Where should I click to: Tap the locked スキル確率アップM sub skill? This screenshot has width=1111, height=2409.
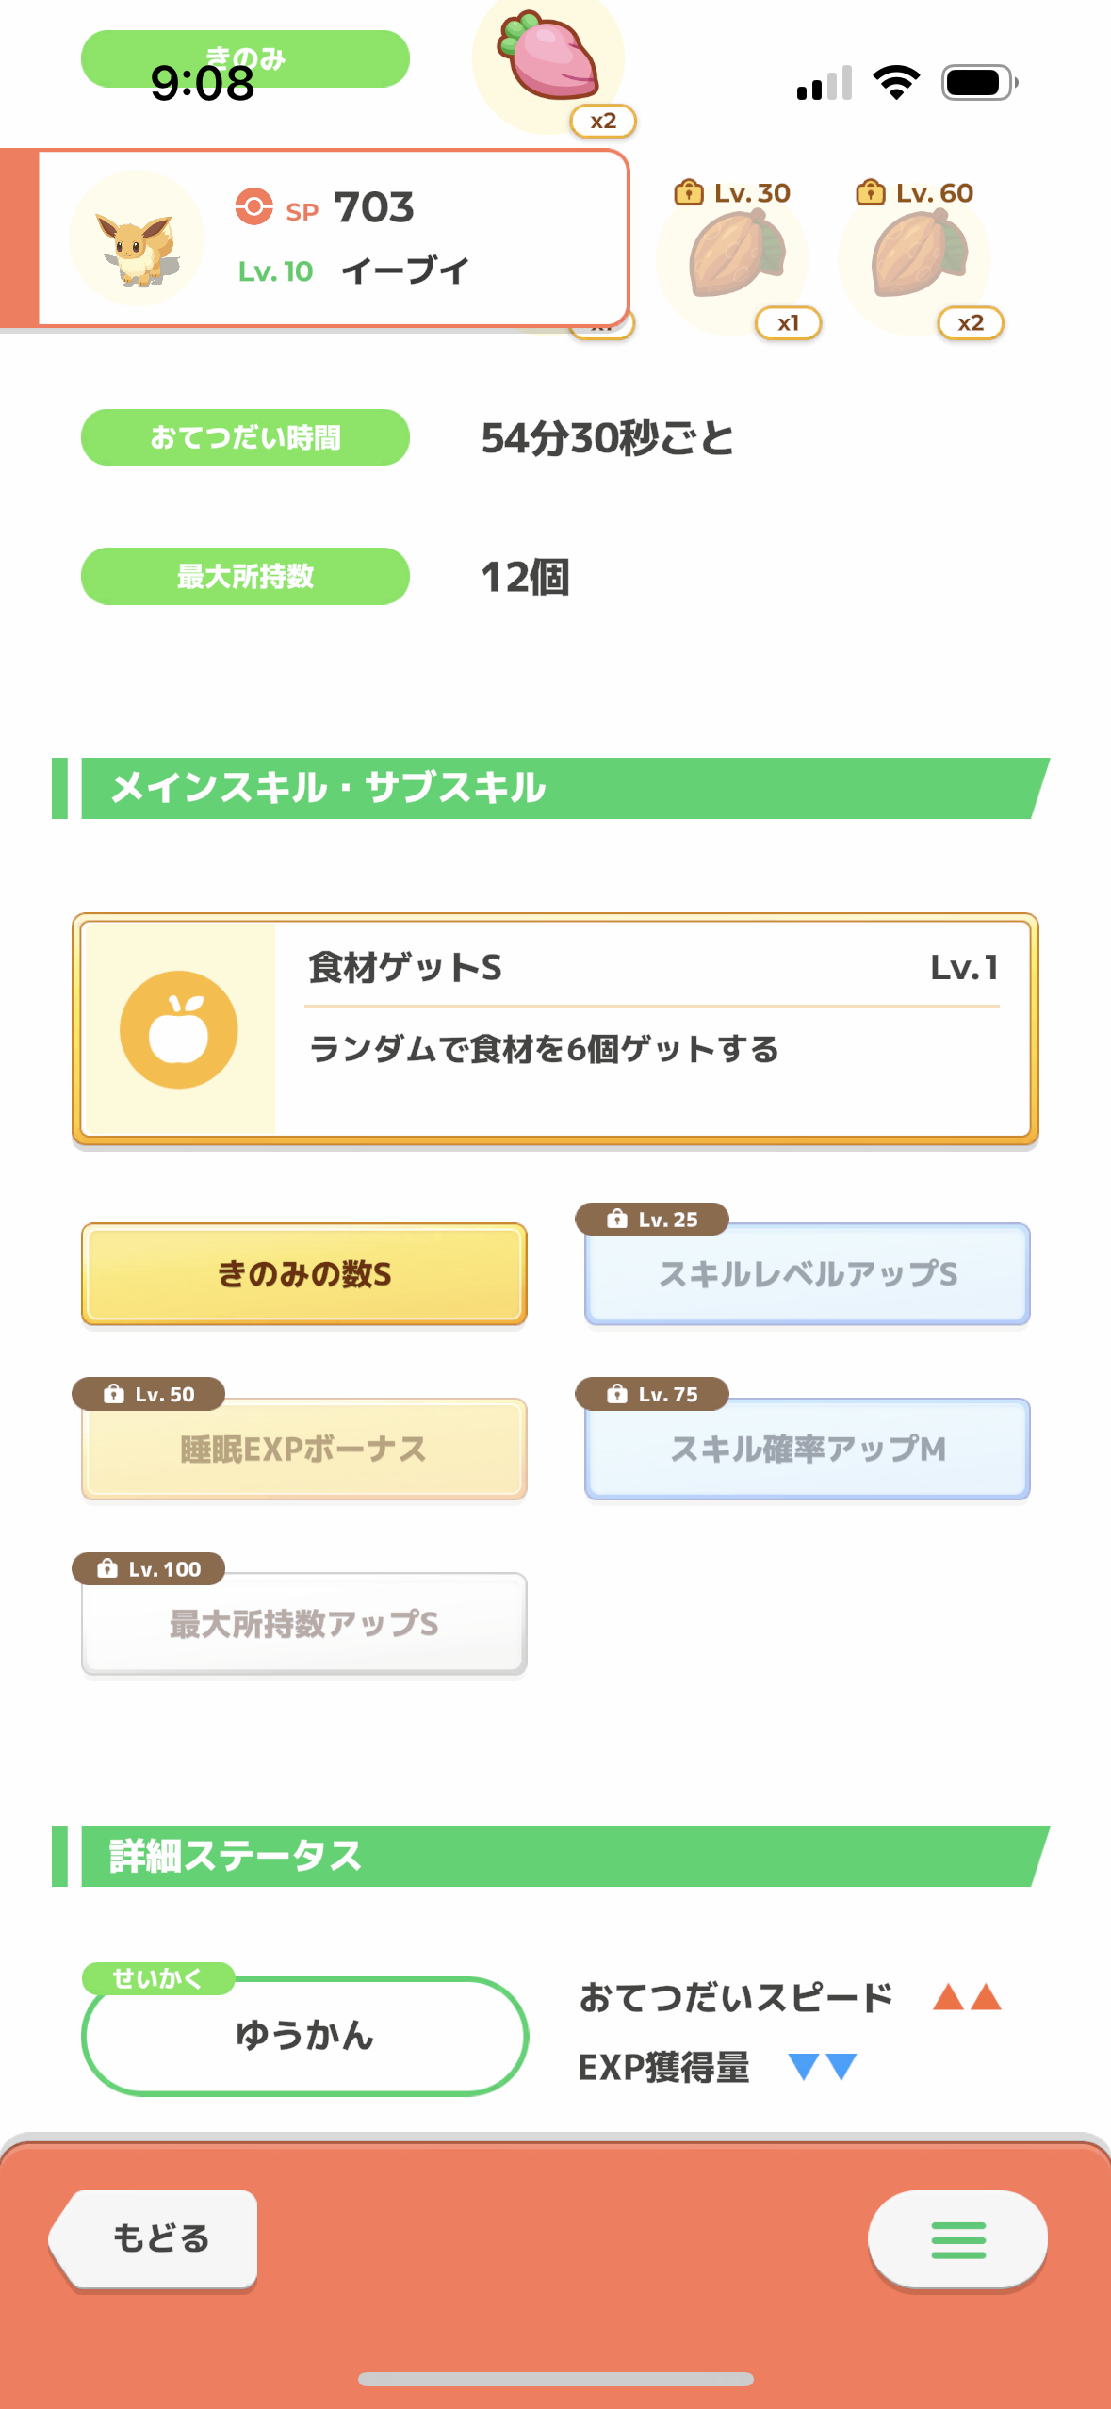(808, 1449)
